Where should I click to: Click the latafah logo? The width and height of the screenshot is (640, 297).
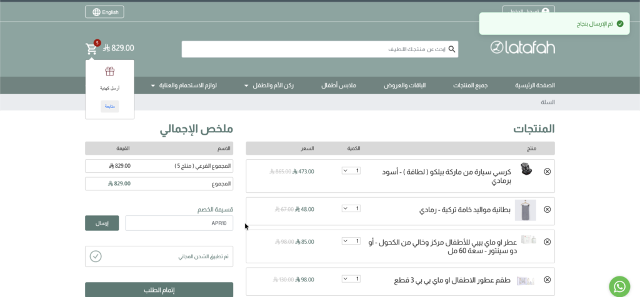point(522,47)
